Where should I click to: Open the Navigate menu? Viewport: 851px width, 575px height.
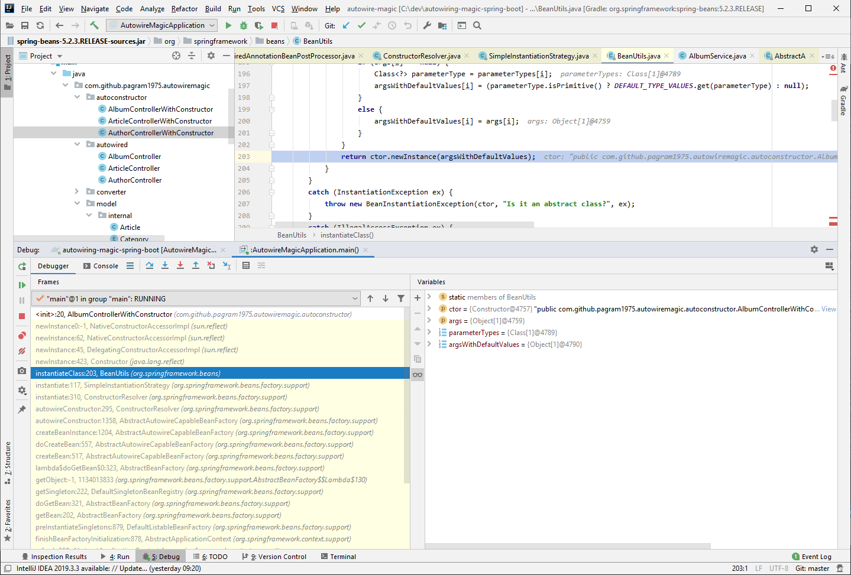click(x=96, y=8)
